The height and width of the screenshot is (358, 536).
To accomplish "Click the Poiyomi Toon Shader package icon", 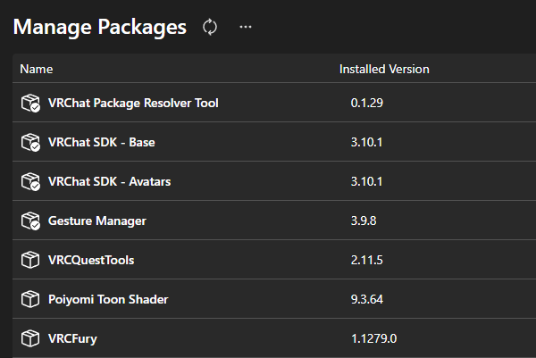I will [x=30, y=299].
